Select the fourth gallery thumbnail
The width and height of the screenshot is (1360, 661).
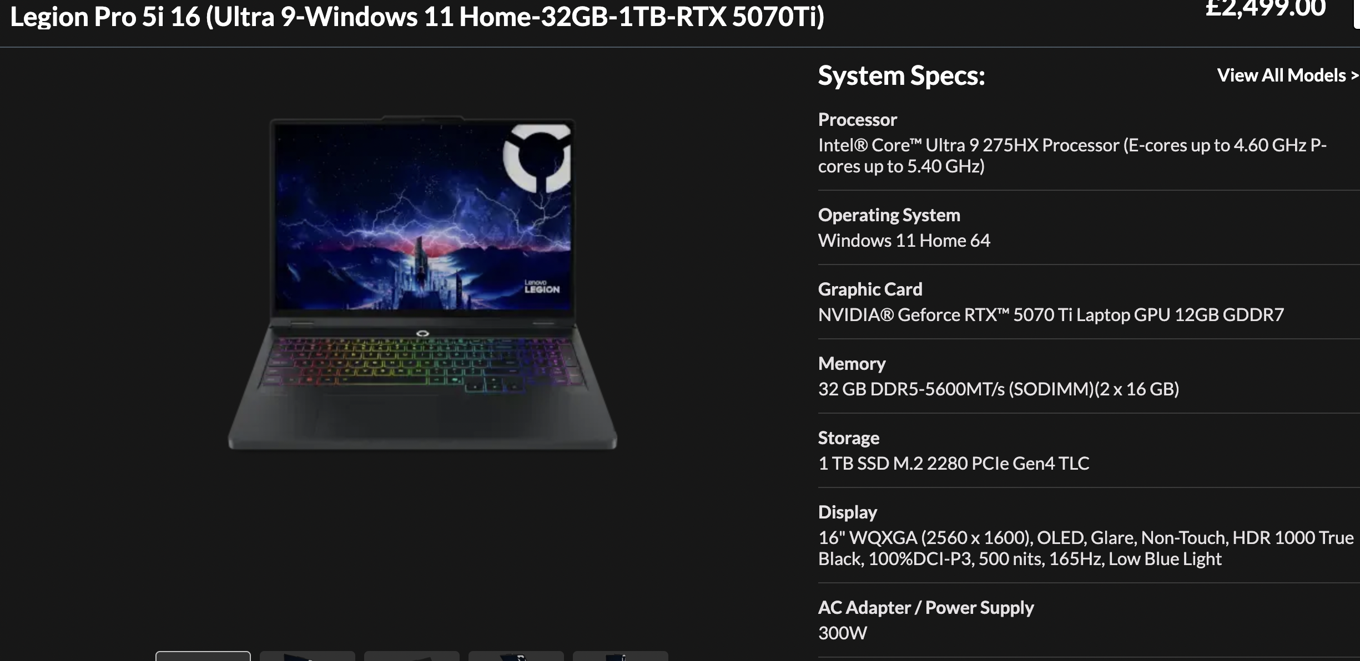[516, 656]
